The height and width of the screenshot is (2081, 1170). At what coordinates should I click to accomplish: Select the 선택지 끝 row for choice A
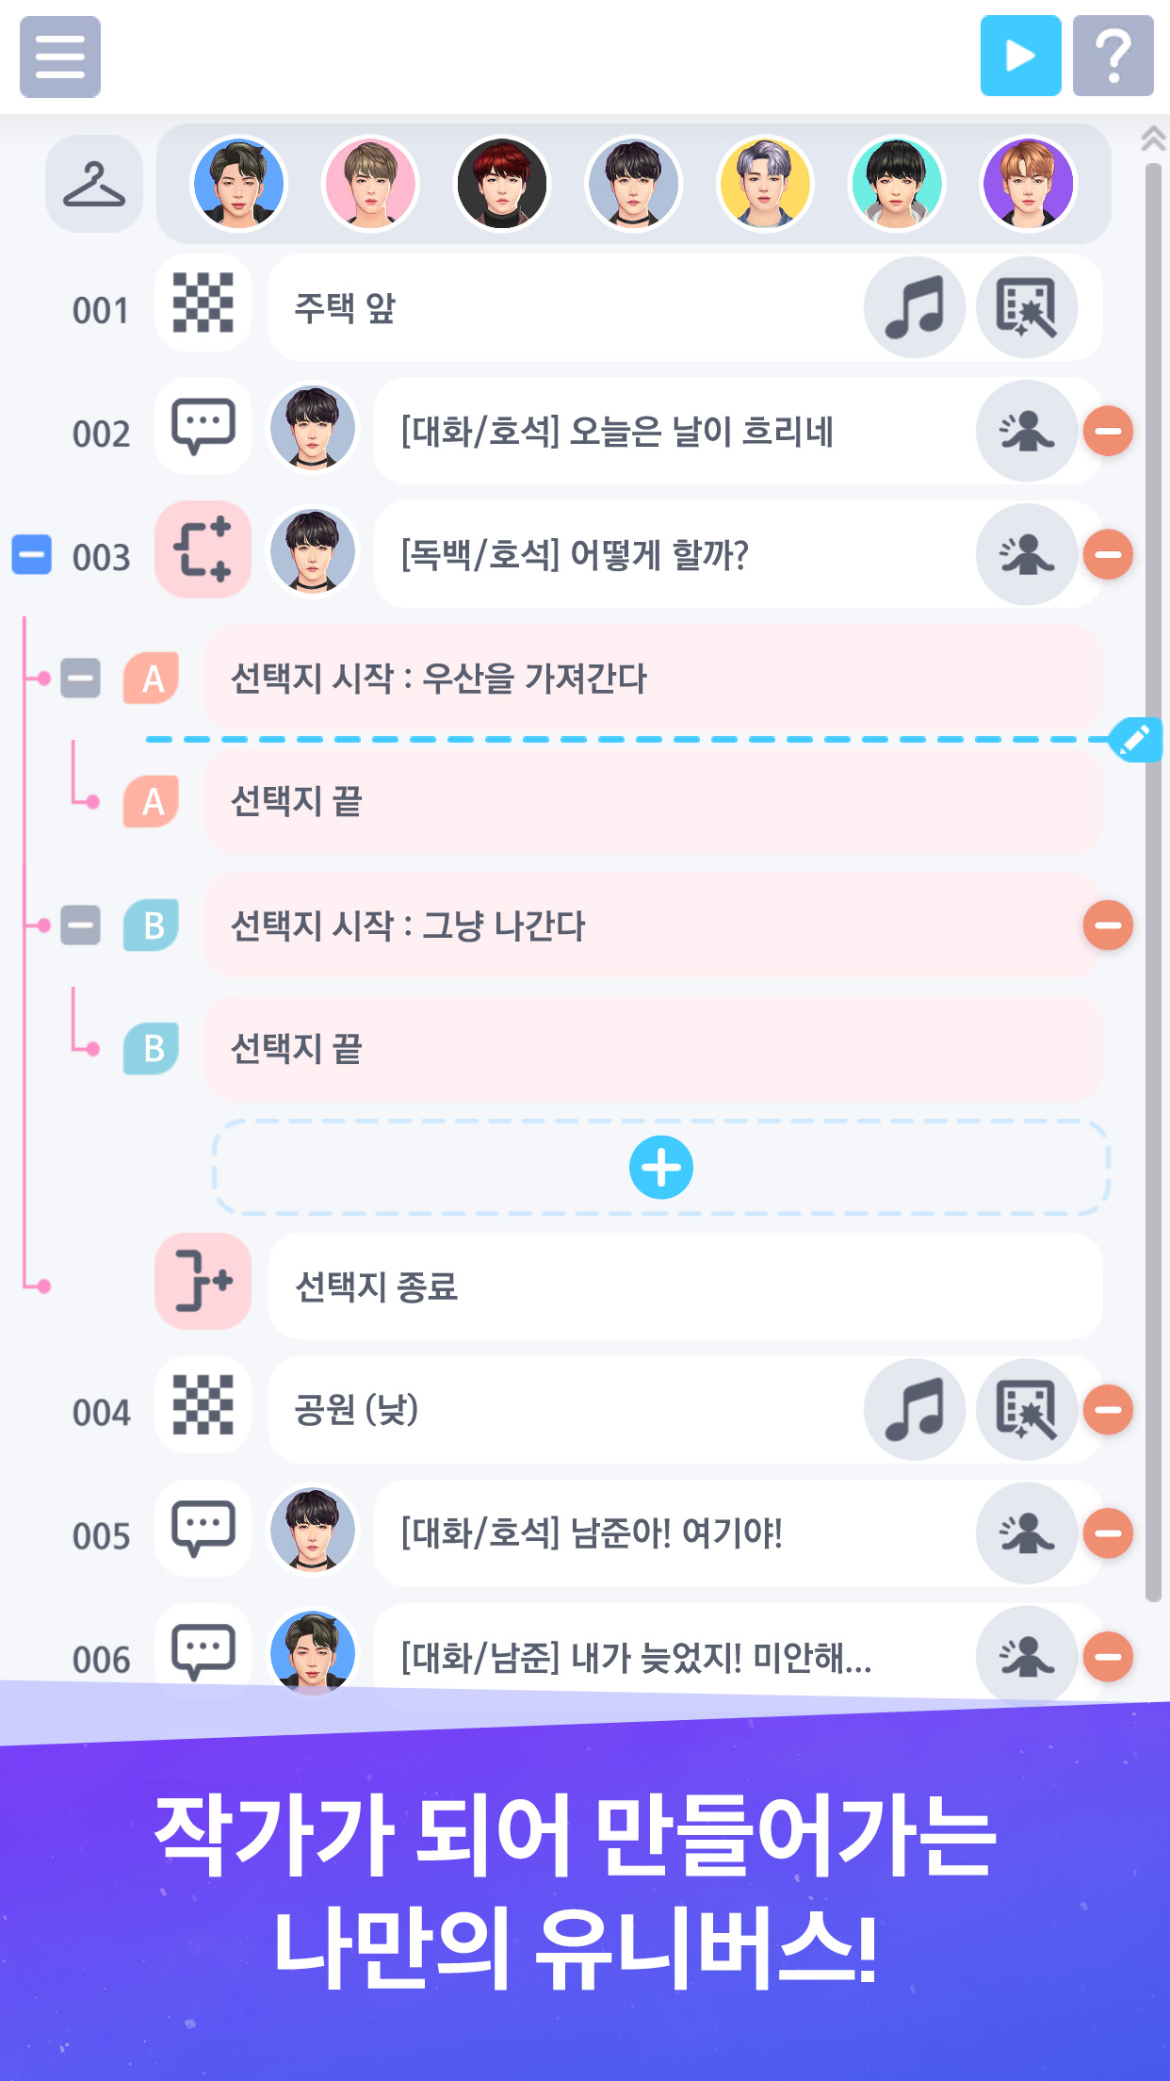(653, 802)
